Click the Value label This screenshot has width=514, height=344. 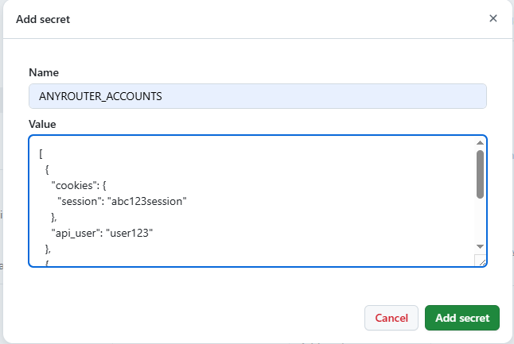point(42,124)
